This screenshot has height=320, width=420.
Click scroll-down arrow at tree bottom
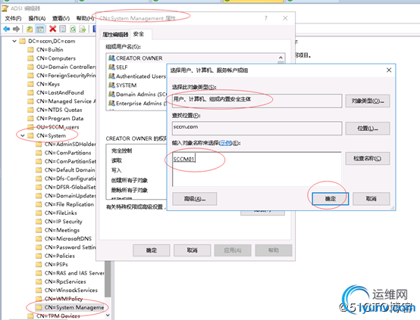point(108,315)
